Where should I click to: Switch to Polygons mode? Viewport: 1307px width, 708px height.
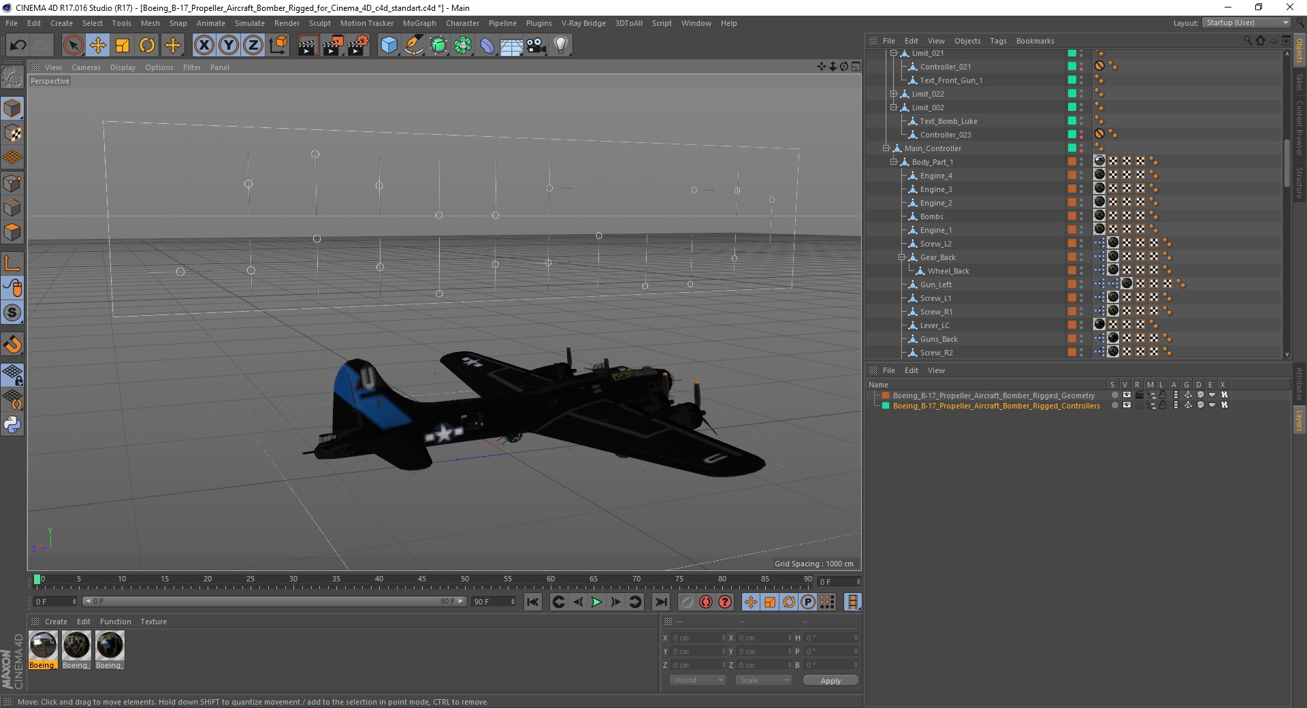click(12, 231)
